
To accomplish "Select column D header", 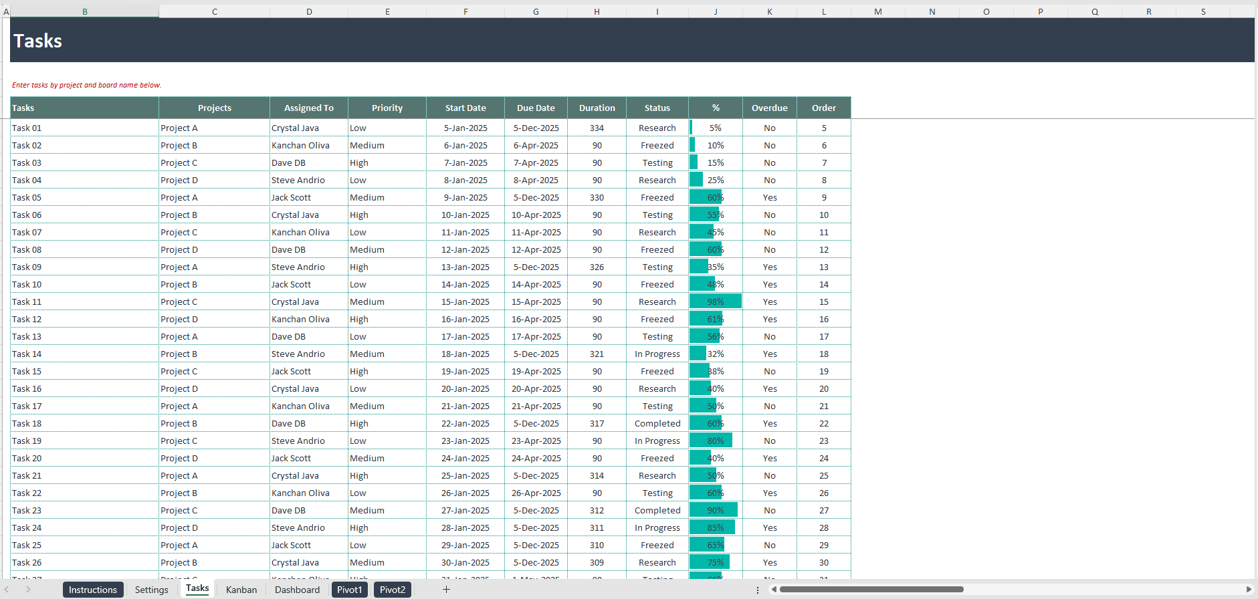I will (309, 11).
